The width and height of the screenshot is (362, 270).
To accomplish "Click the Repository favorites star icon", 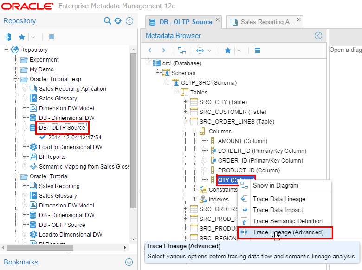I will point(22,37).
